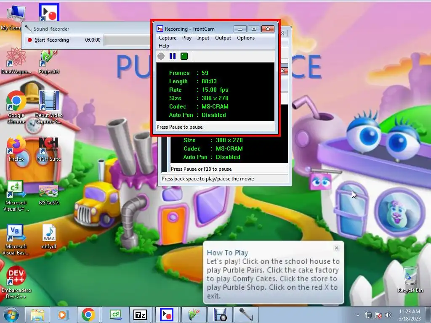Viewport: 431px width, 323px height.
Task: Select Embarcadero Dev-C++ desktop icon
Action: [16, 283]
